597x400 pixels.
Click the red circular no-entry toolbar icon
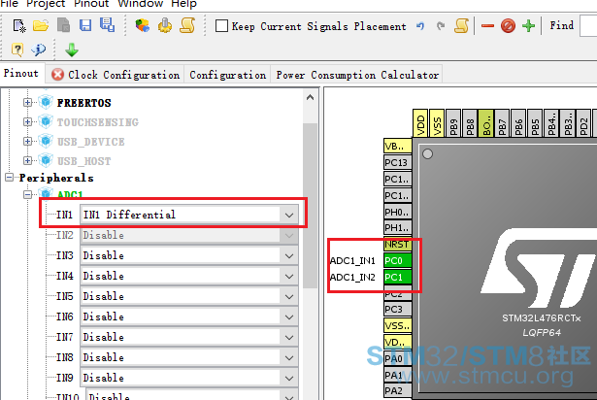tap(508, 26)
